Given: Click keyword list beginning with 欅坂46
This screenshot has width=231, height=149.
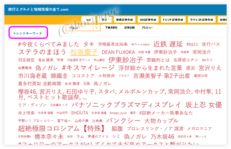Looking at the screenshot, I should click(x=120, y=94).
